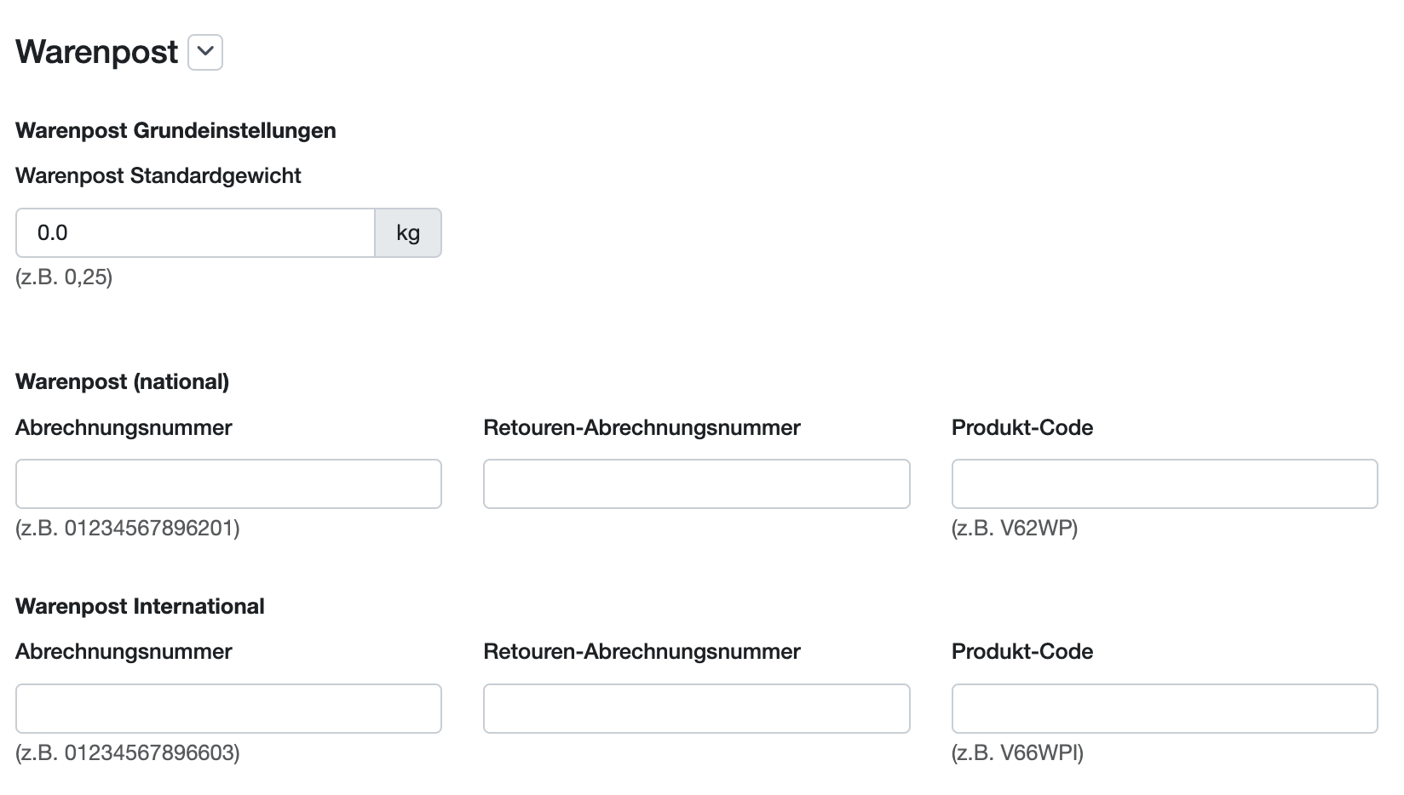Click International 'Abrechnungsnummer' label
This screenshot has width=1404, height=795.
pyautogui.click(x=124, y=651)
